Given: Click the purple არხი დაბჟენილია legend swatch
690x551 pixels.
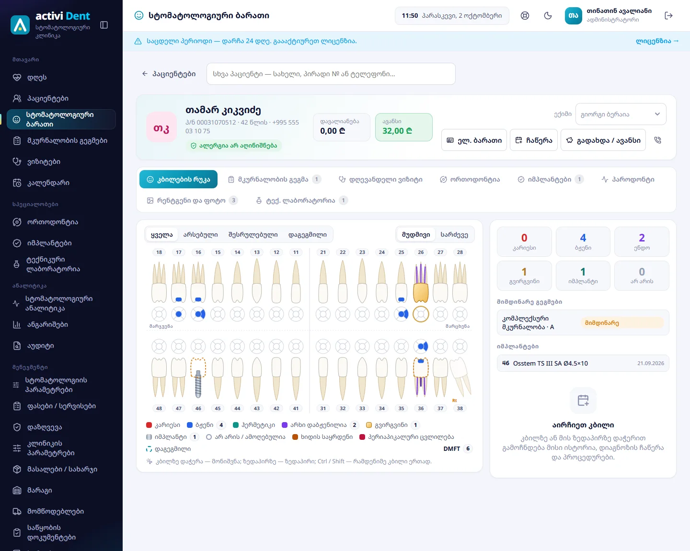Looking at the screenshot, I should [x=285, y=425].
